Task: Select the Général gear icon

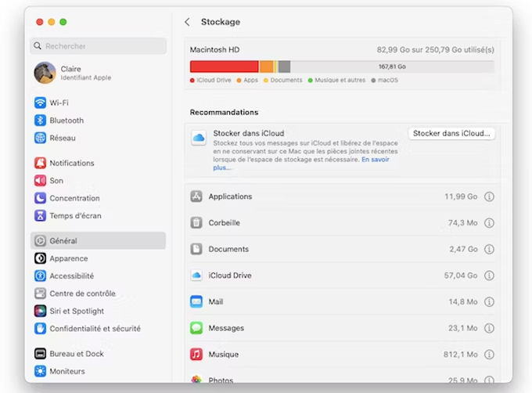Action: [x=40, y=240]
